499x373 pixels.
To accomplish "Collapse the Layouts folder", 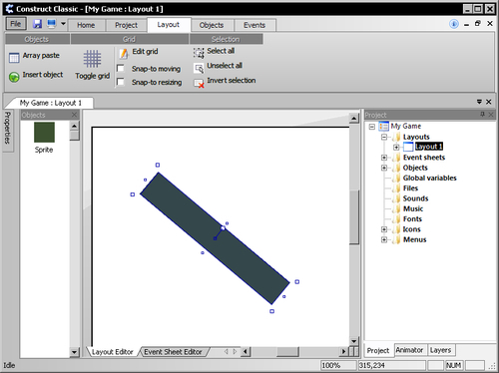I will pyautogui.click(x=384, y=137).
